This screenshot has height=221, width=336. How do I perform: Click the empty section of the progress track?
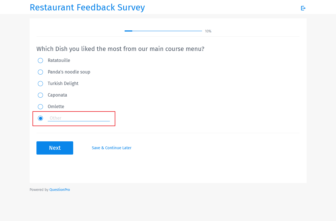(x=170, y=31)
